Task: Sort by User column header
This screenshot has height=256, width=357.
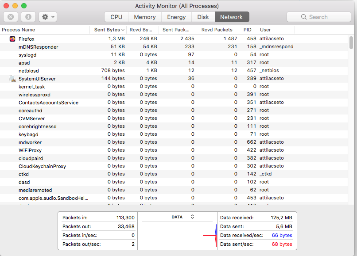Action: (276, 30)
